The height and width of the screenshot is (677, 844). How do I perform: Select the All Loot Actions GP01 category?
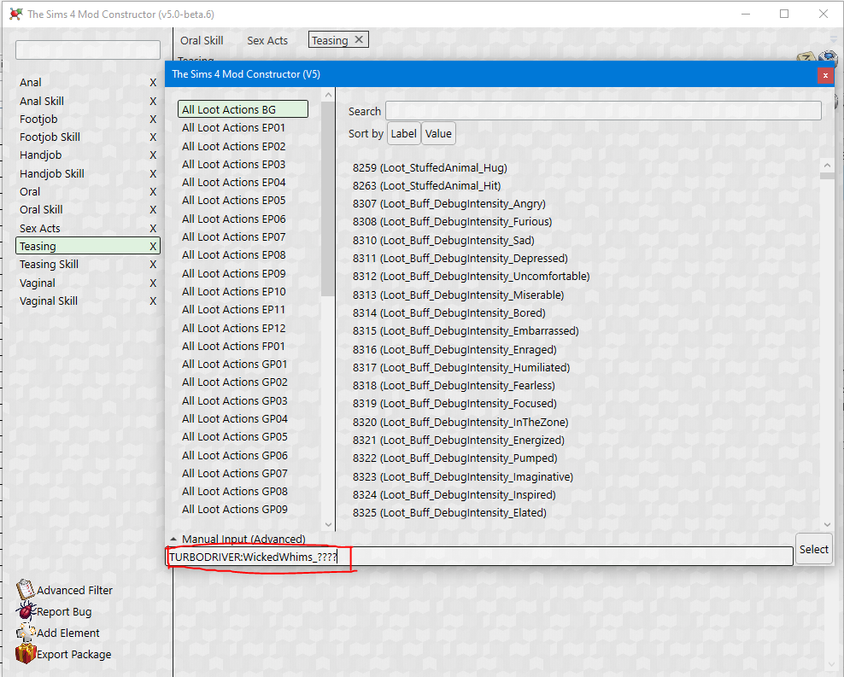click(x=235, y=364)
